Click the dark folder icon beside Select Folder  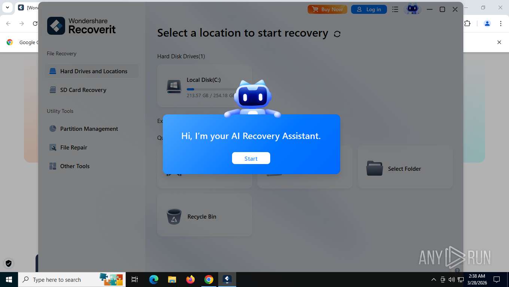tap(375, 169)
